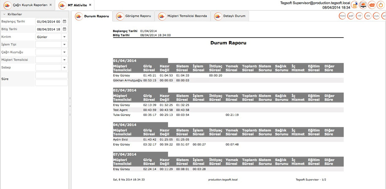Click the second Süre input field
The width and height of the screenshot is (386, 189).
tap(51, 83)
